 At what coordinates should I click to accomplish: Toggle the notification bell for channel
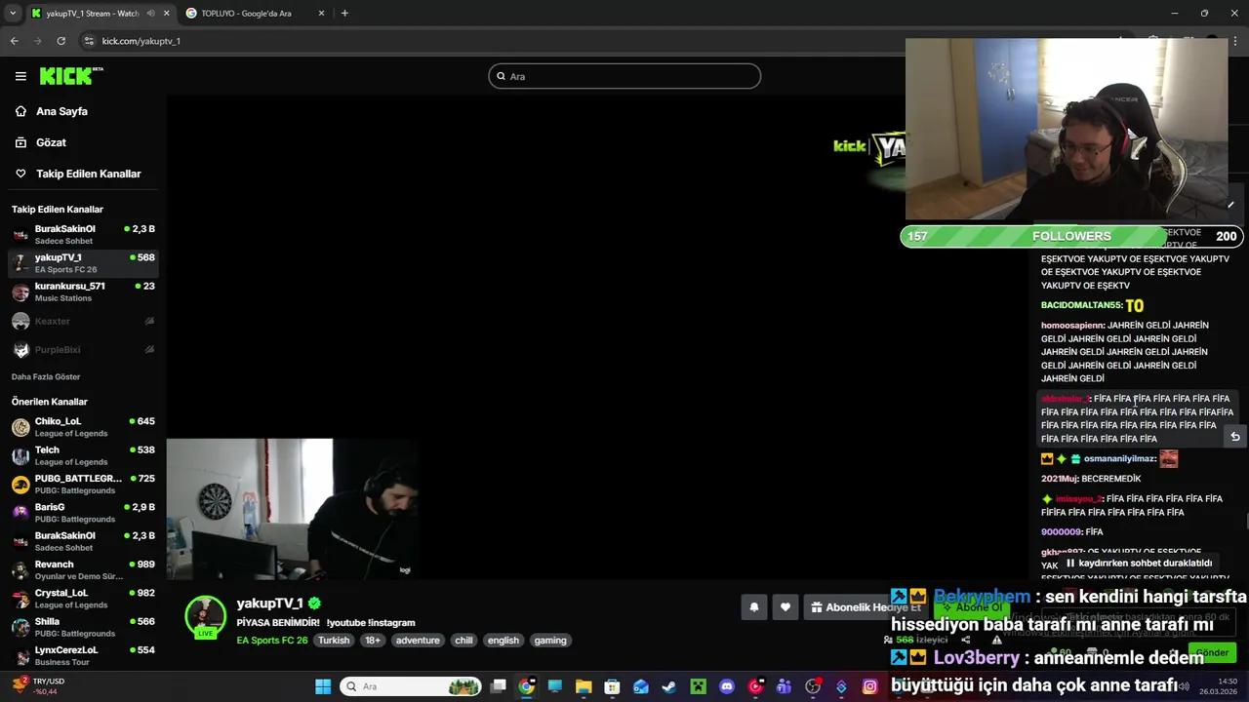(x=753, y=607)
